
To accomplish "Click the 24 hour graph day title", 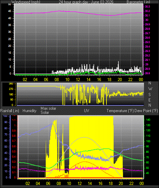I will (x=86, y=2).
